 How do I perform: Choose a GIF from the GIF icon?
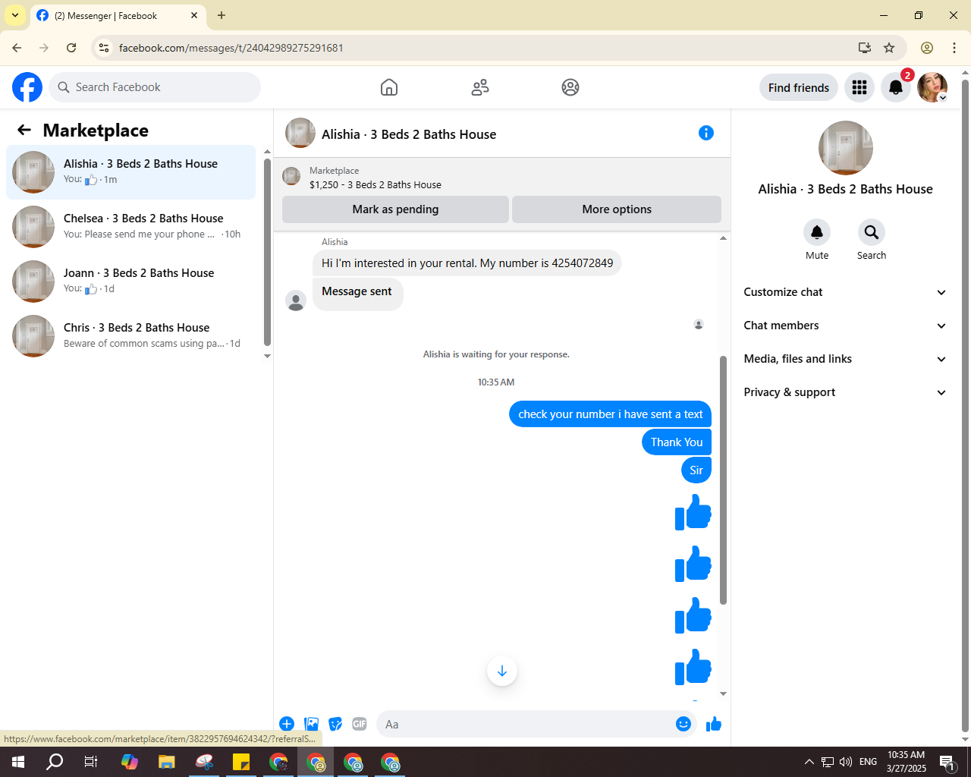click(x=360, y=724)
